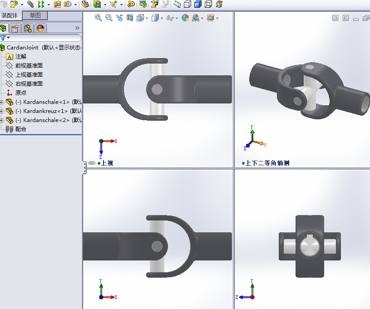Open Reference Geometry tool

coord(113,4)
